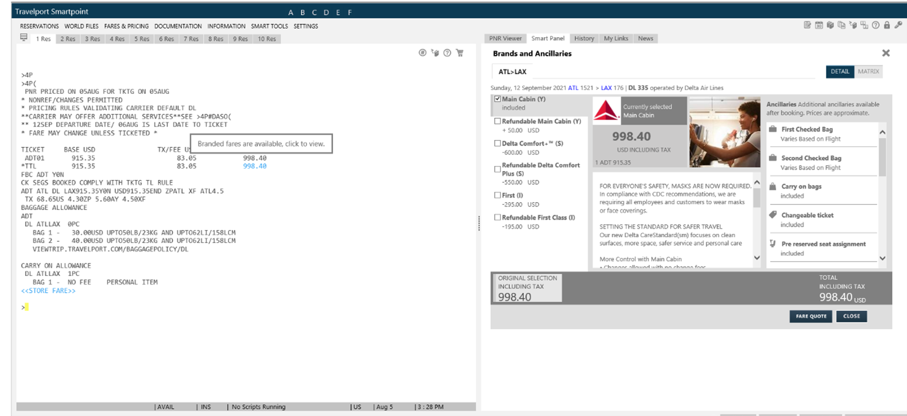Screen dimensions: 907x416
Task: Open the RESERVATIONS menu
Action: click(39, 26)
